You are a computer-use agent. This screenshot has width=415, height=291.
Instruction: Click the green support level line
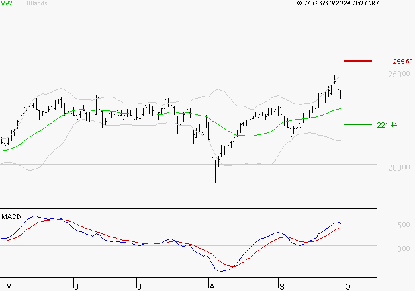357,124
